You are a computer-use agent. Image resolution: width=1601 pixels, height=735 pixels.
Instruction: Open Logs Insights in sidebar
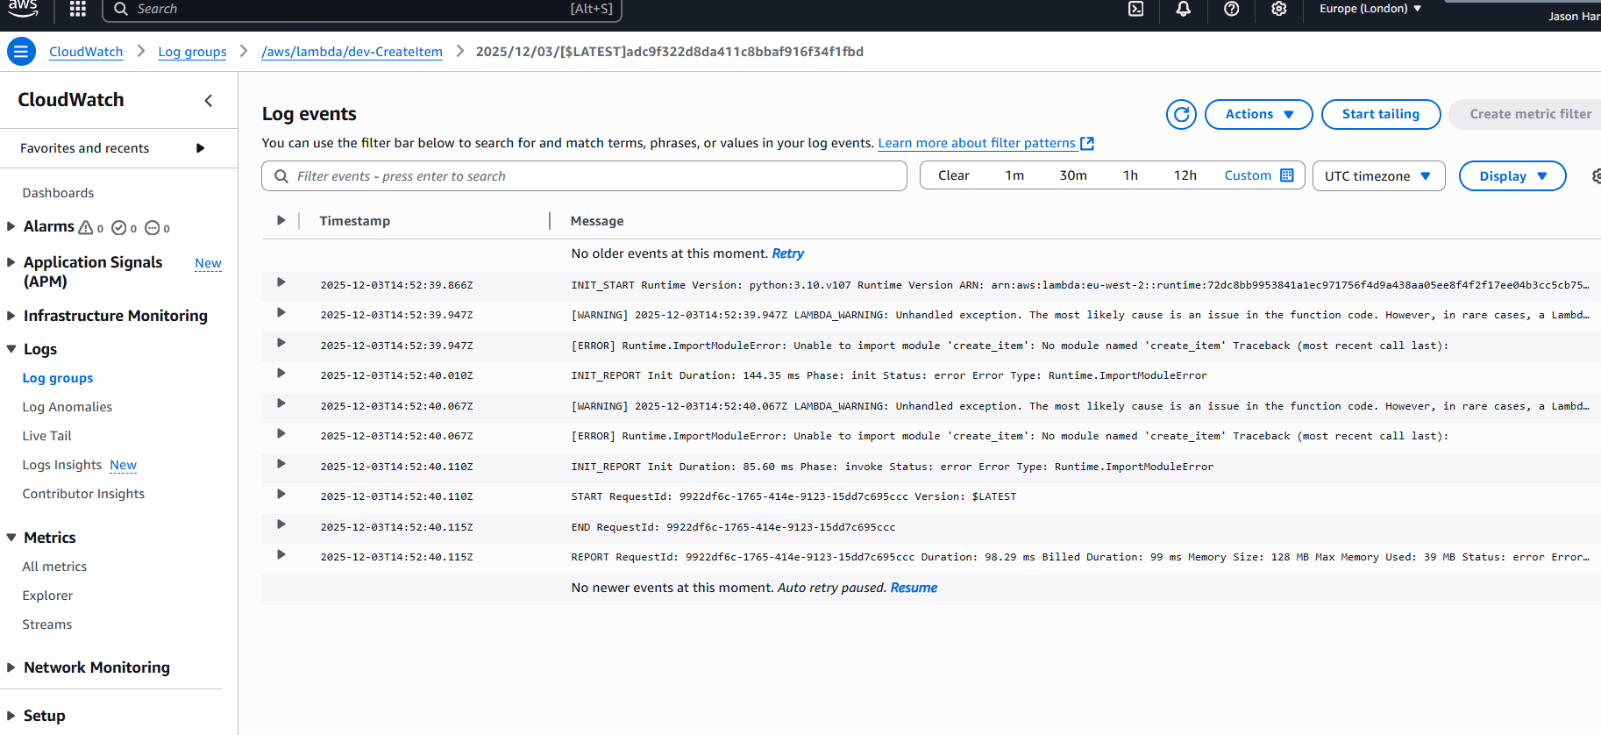62,465
